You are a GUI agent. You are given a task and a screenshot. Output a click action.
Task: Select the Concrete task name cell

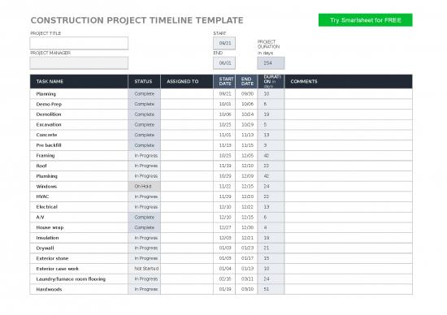click(x=79, y=135)
